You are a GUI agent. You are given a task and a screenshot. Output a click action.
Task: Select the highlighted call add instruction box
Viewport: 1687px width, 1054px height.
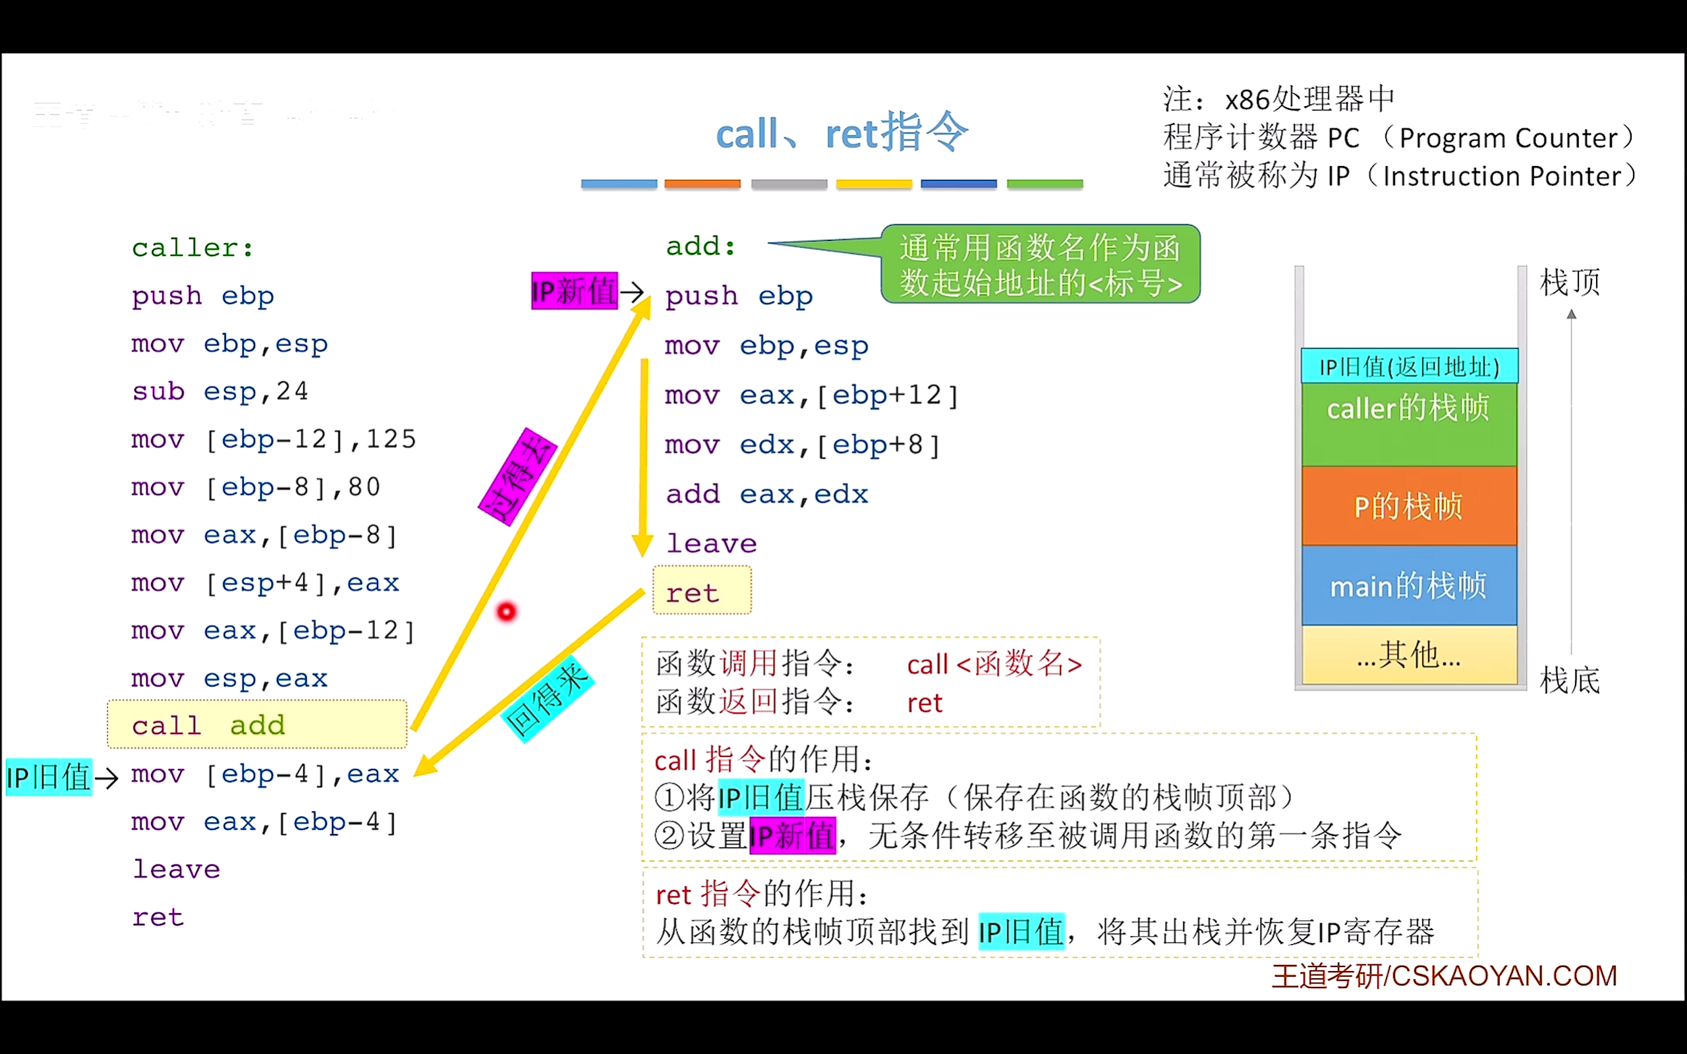click(256, 724)
